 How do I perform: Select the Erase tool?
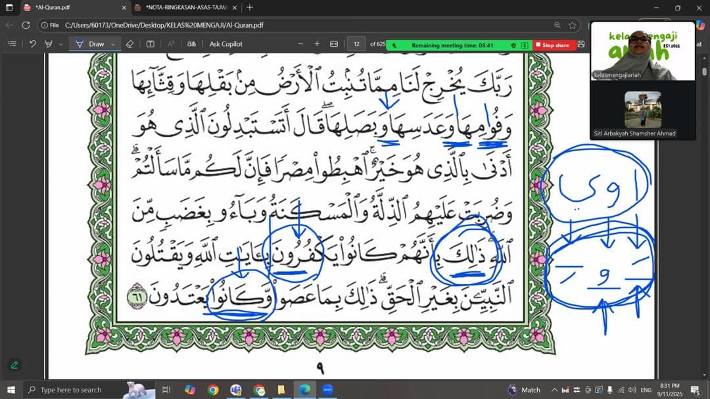pyautogui.click(x=130, y=44)
